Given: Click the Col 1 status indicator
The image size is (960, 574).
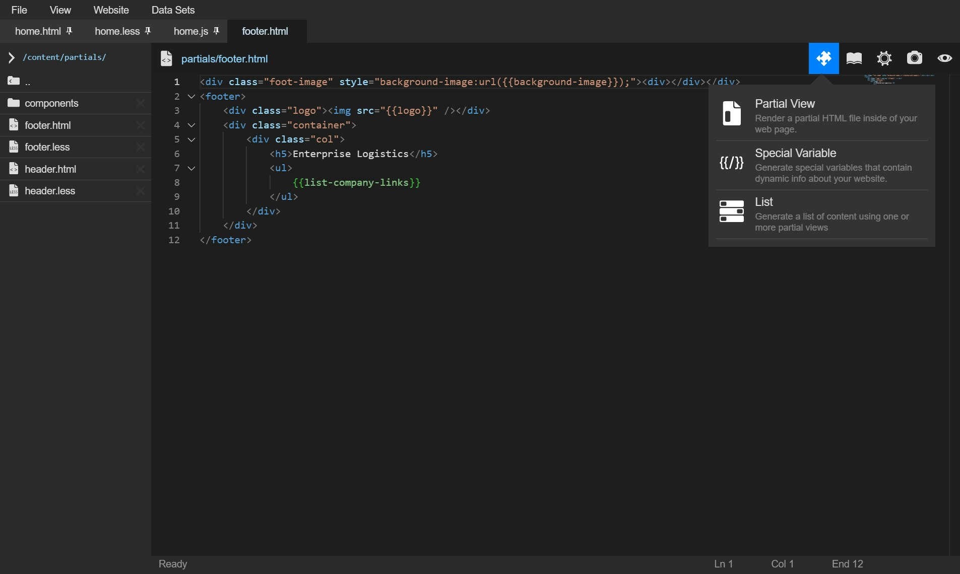Looking at the screenshot, I should [x=782, y=564].
